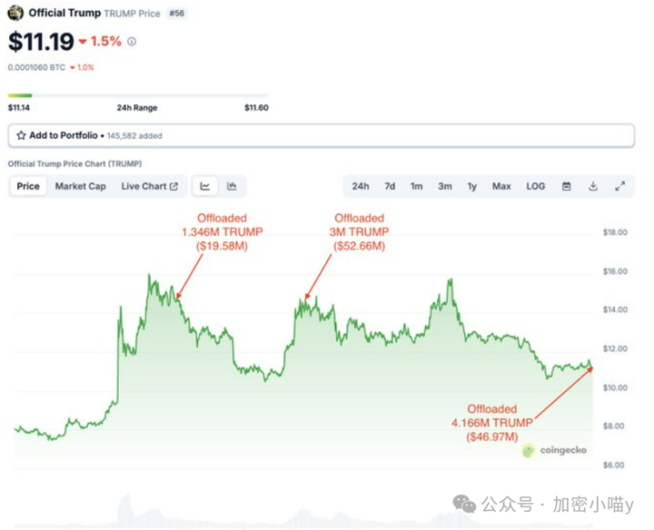The height and width of the screenshot is (530, 654).
Task: Click the download chart icon
Action: (x=593, y=186)
